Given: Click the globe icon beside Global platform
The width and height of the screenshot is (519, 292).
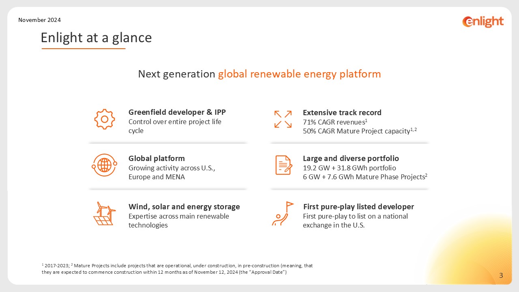Looking at the screenshot, I should pos(104,165).
